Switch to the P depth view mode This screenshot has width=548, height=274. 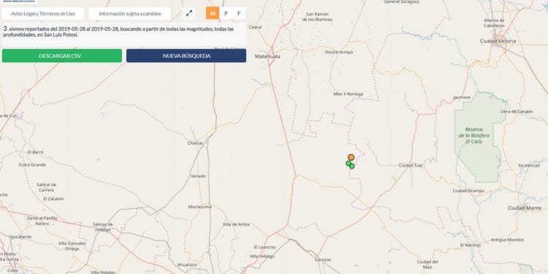(x=226, y=13)
